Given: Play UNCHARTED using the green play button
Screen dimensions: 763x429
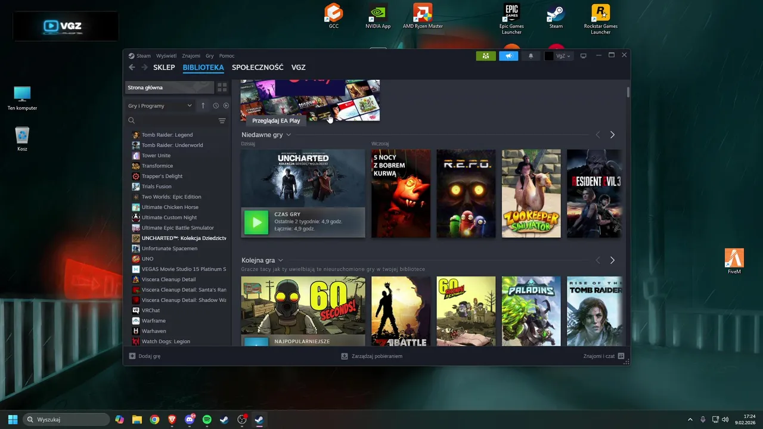Looking at the screenshot, I should point(256,223).
